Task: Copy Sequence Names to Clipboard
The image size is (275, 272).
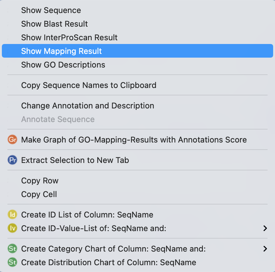Action: pos(89,85)
